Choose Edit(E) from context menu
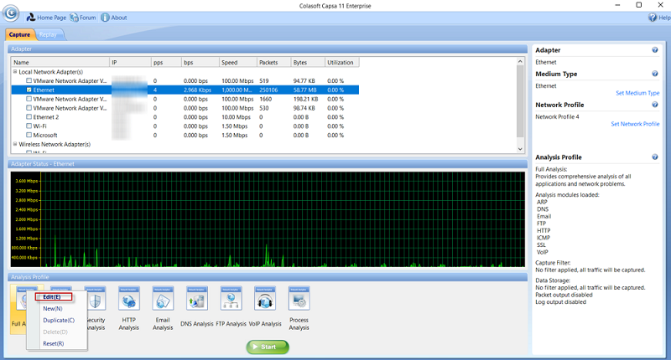Screen dimensions: 671x360 coord(53,297)
